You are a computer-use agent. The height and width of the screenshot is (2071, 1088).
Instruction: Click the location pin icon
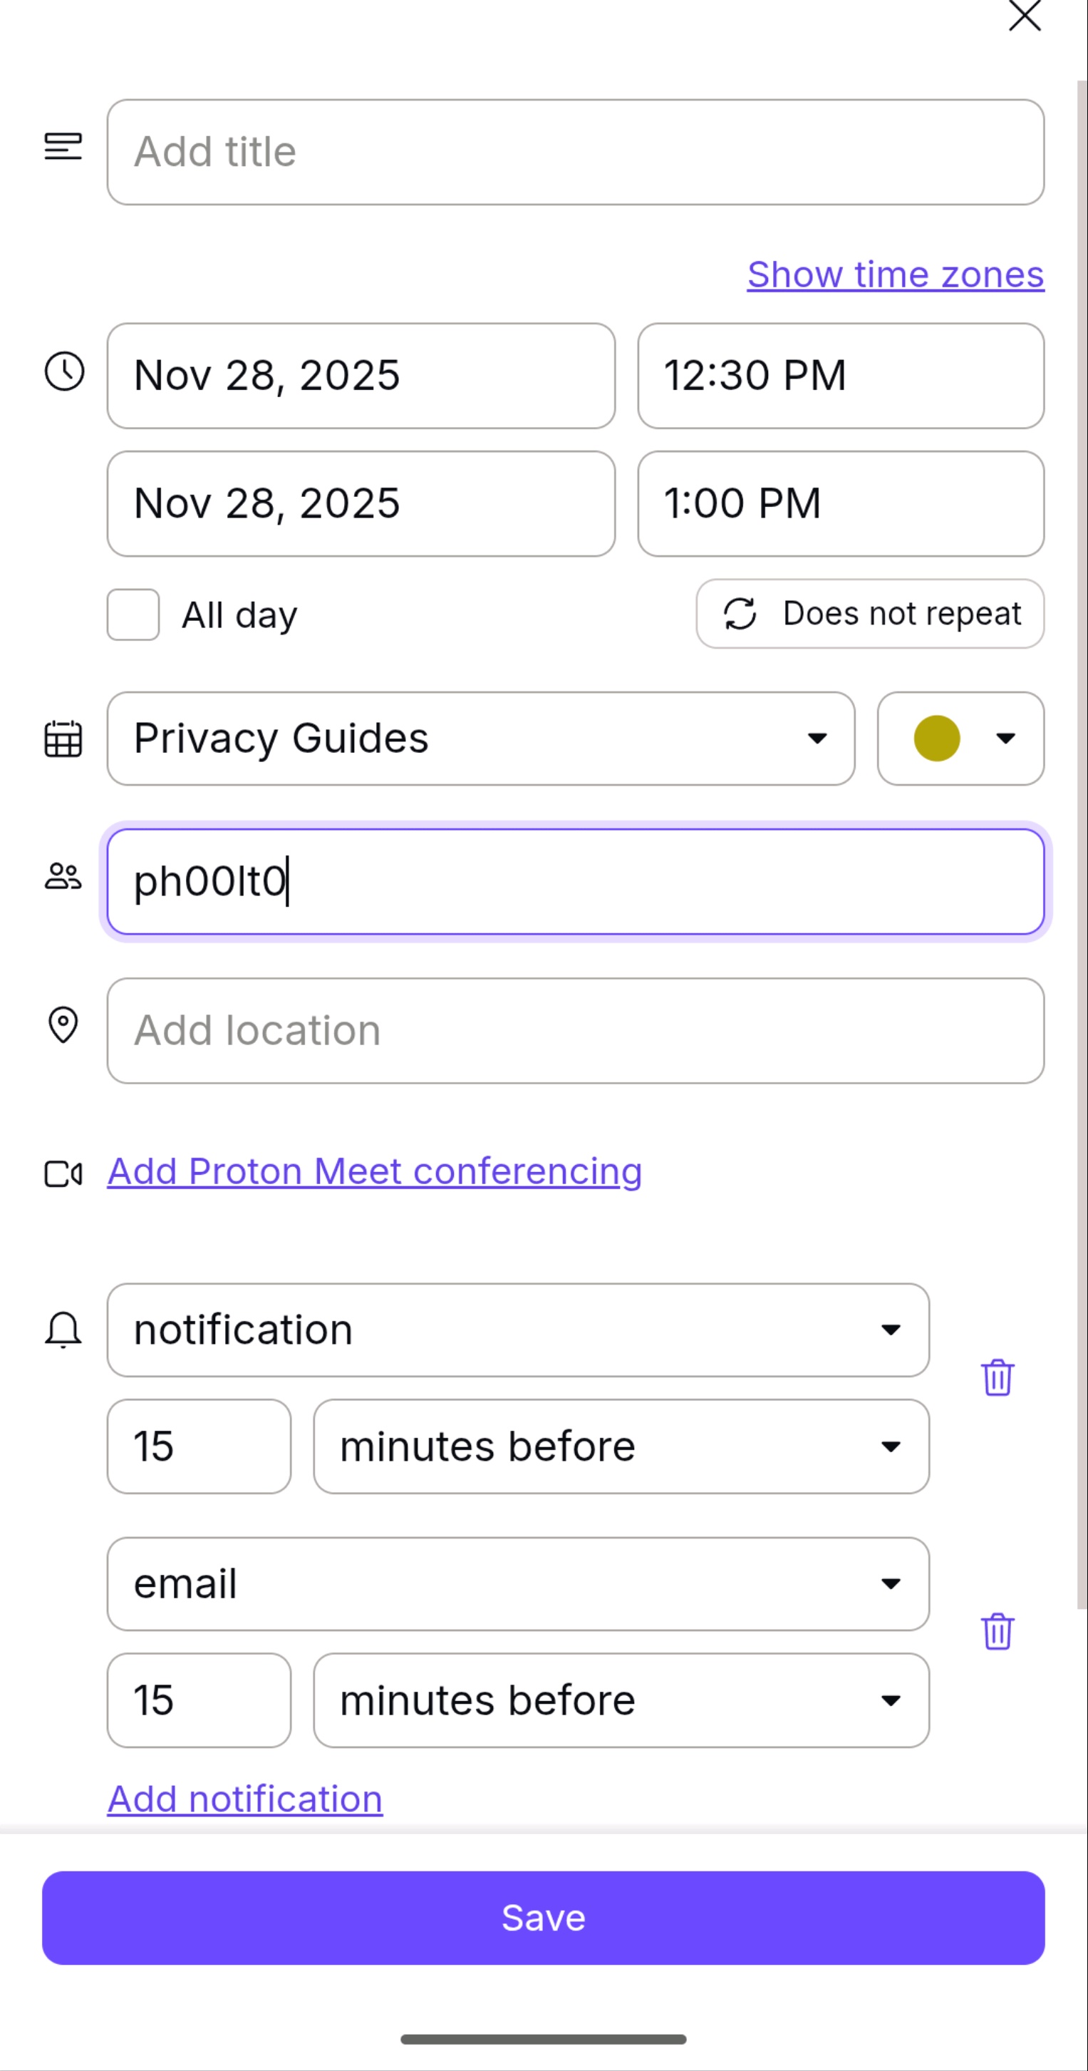[63, 1026]
